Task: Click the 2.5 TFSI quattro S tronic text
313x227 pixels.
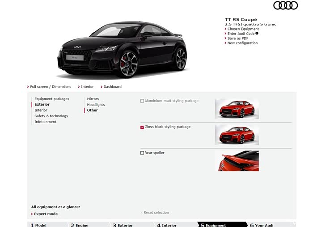Action: [250, 24]
